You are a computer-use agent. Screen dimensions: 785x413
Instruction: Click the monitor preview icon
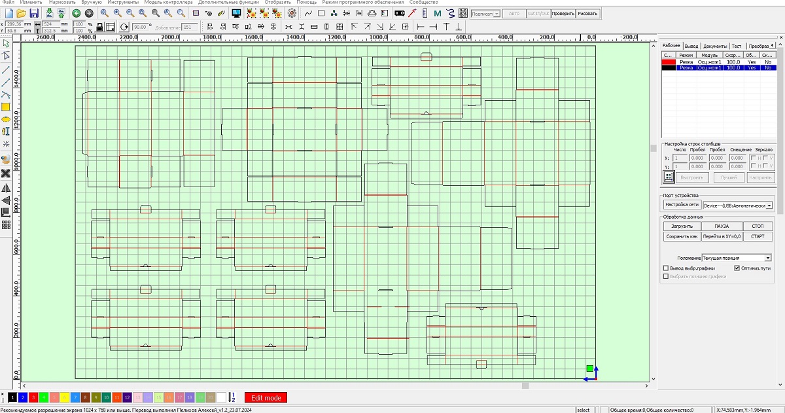click(x=236, y=13)
